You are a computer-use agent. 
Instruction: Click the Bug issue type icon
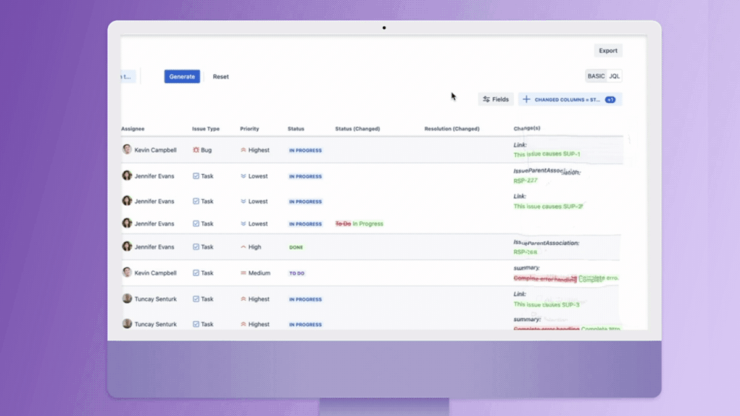pyautogui.click(x=196, y=150)
